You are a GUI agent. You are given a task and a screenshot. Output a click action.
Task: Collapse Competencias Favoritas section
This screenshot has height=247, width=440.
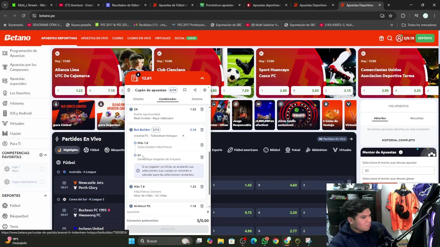tap(45, 155)
